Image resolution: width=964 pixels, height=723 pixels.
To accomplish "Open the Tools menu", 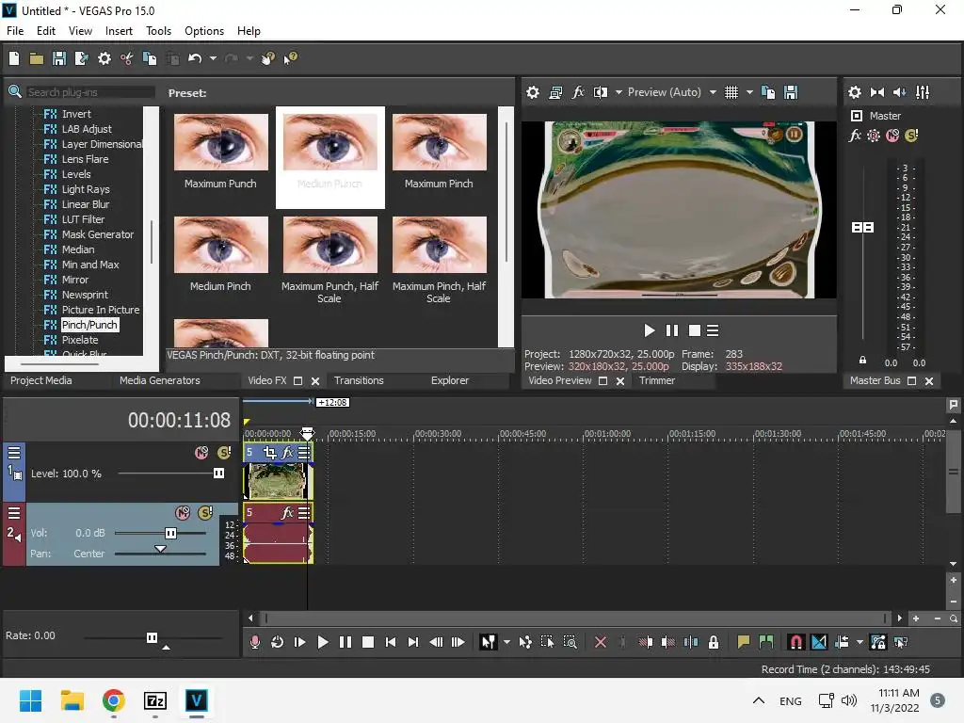I will [x=158, y=31].
